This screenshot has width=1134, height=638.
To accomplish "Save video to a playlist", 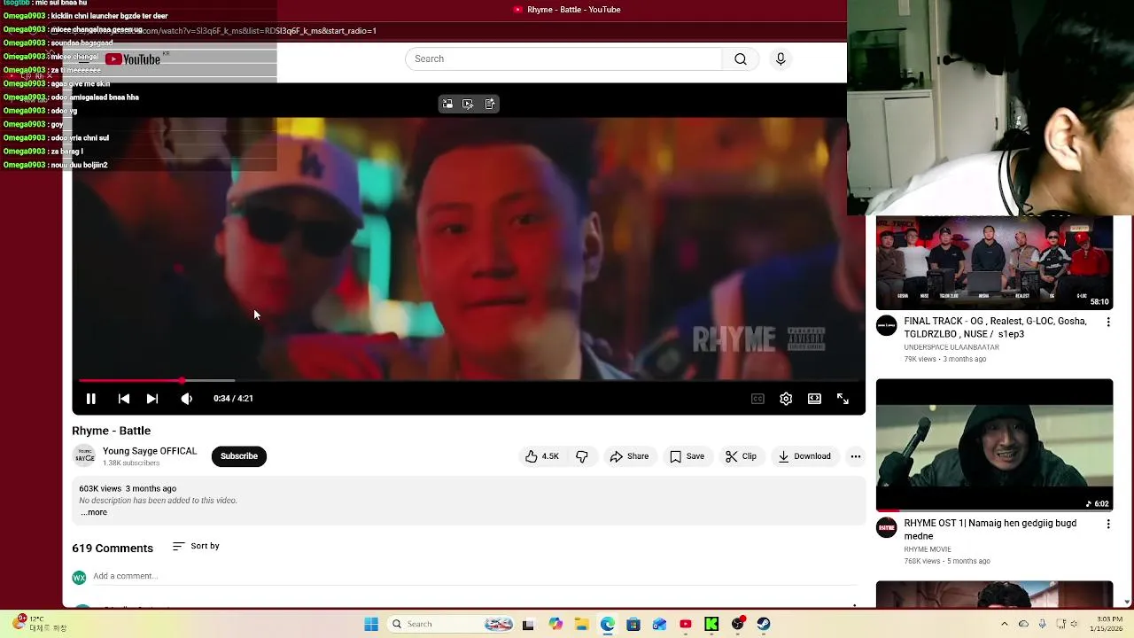I will [687, 456].
